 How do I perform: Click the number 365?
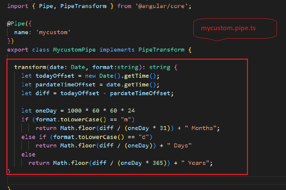coord(158,163)
